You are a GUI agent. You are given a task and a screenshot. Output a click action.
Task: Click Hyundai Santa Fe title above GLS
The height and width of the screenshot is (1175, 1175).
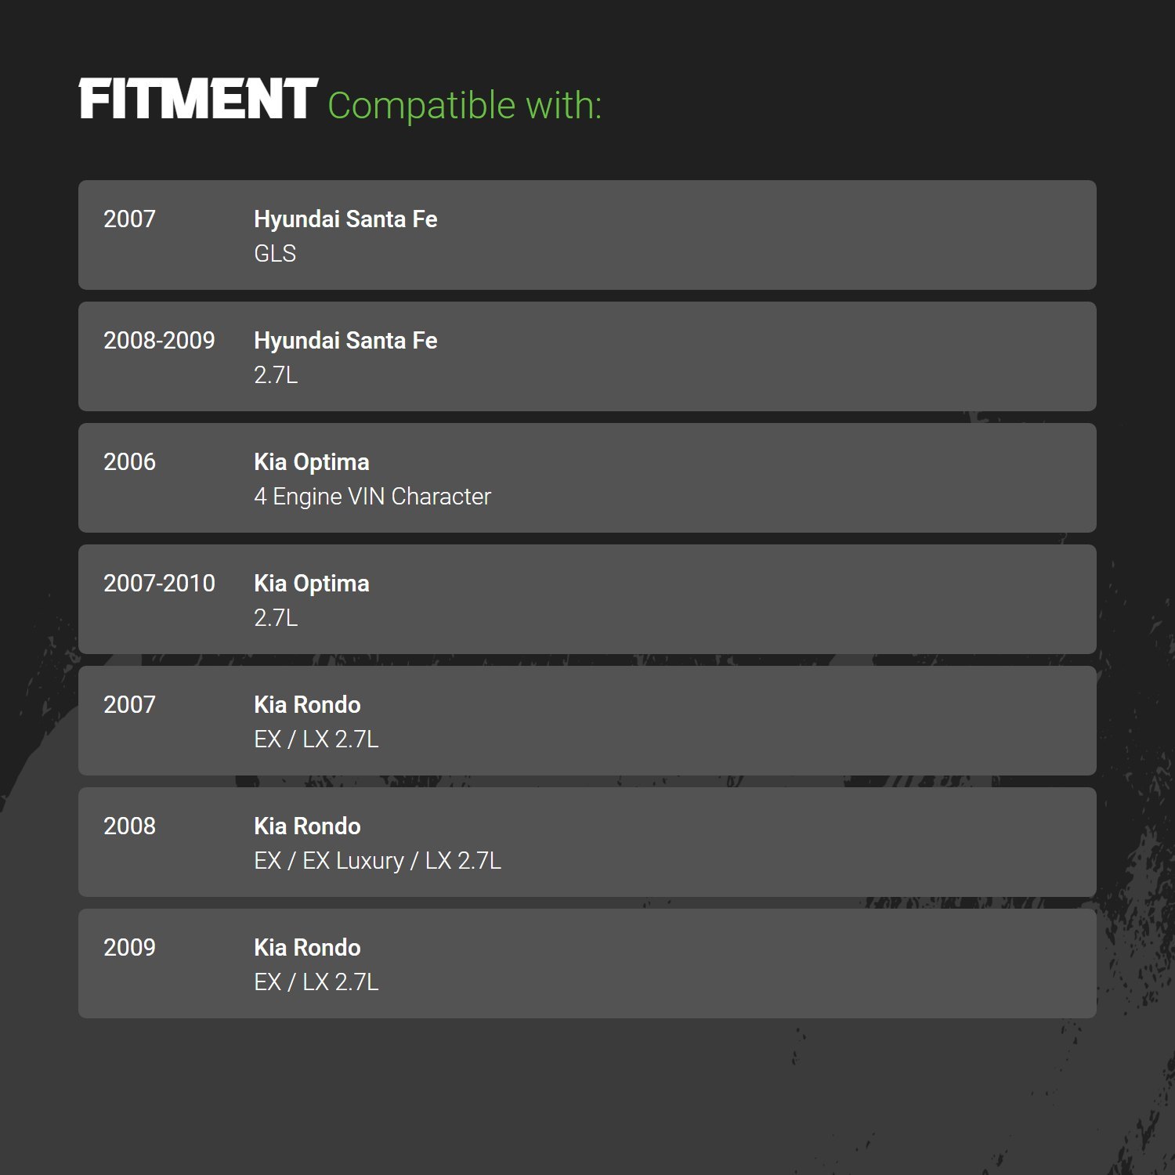click(345, 219)
